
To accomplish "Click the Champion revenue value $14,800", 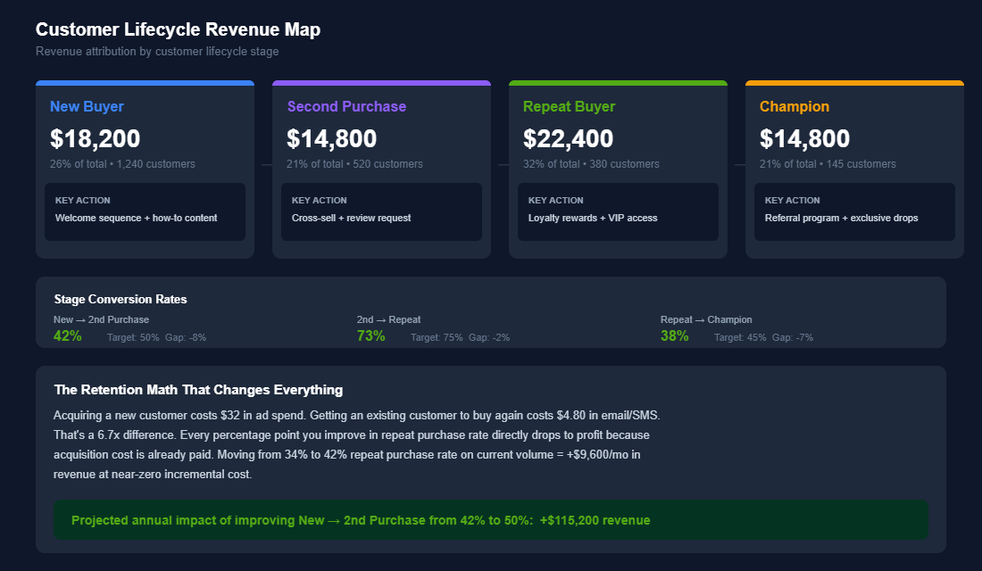I will [804, 139].
